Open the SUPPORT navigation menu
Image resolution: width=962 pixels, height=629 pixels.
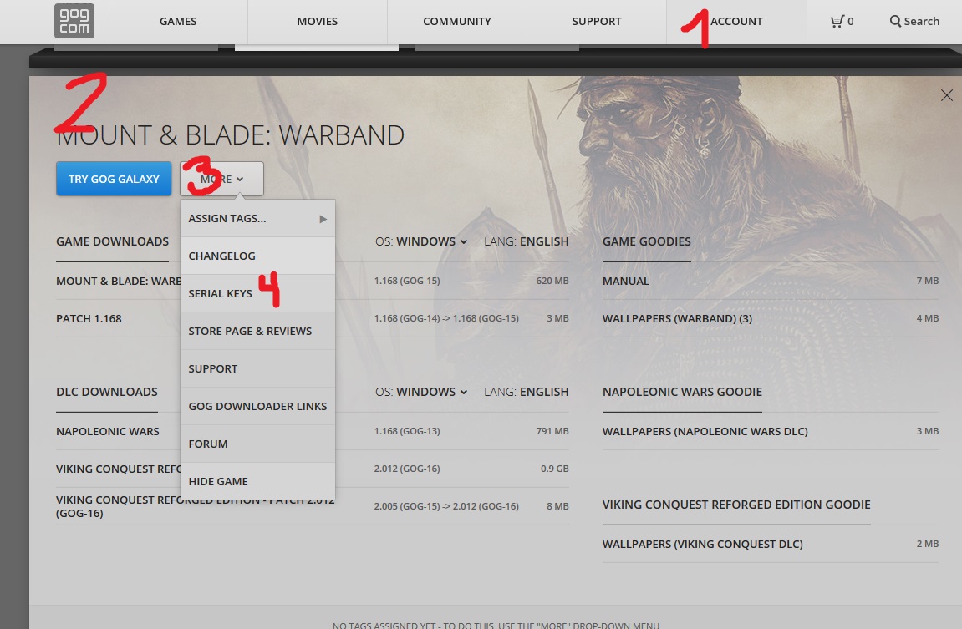click(597, 22)
